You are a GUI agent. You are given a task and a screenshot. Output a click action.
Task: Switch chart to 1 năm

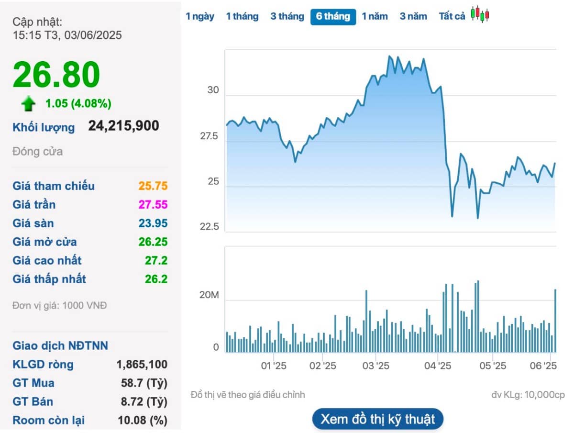coord(375,16)
